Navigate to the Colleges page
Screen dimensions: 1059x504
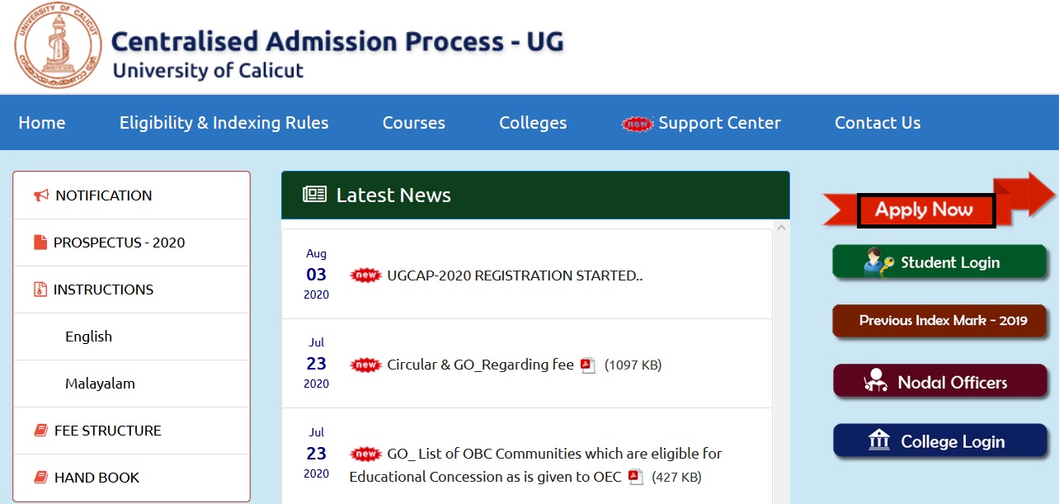click(533, 123)
